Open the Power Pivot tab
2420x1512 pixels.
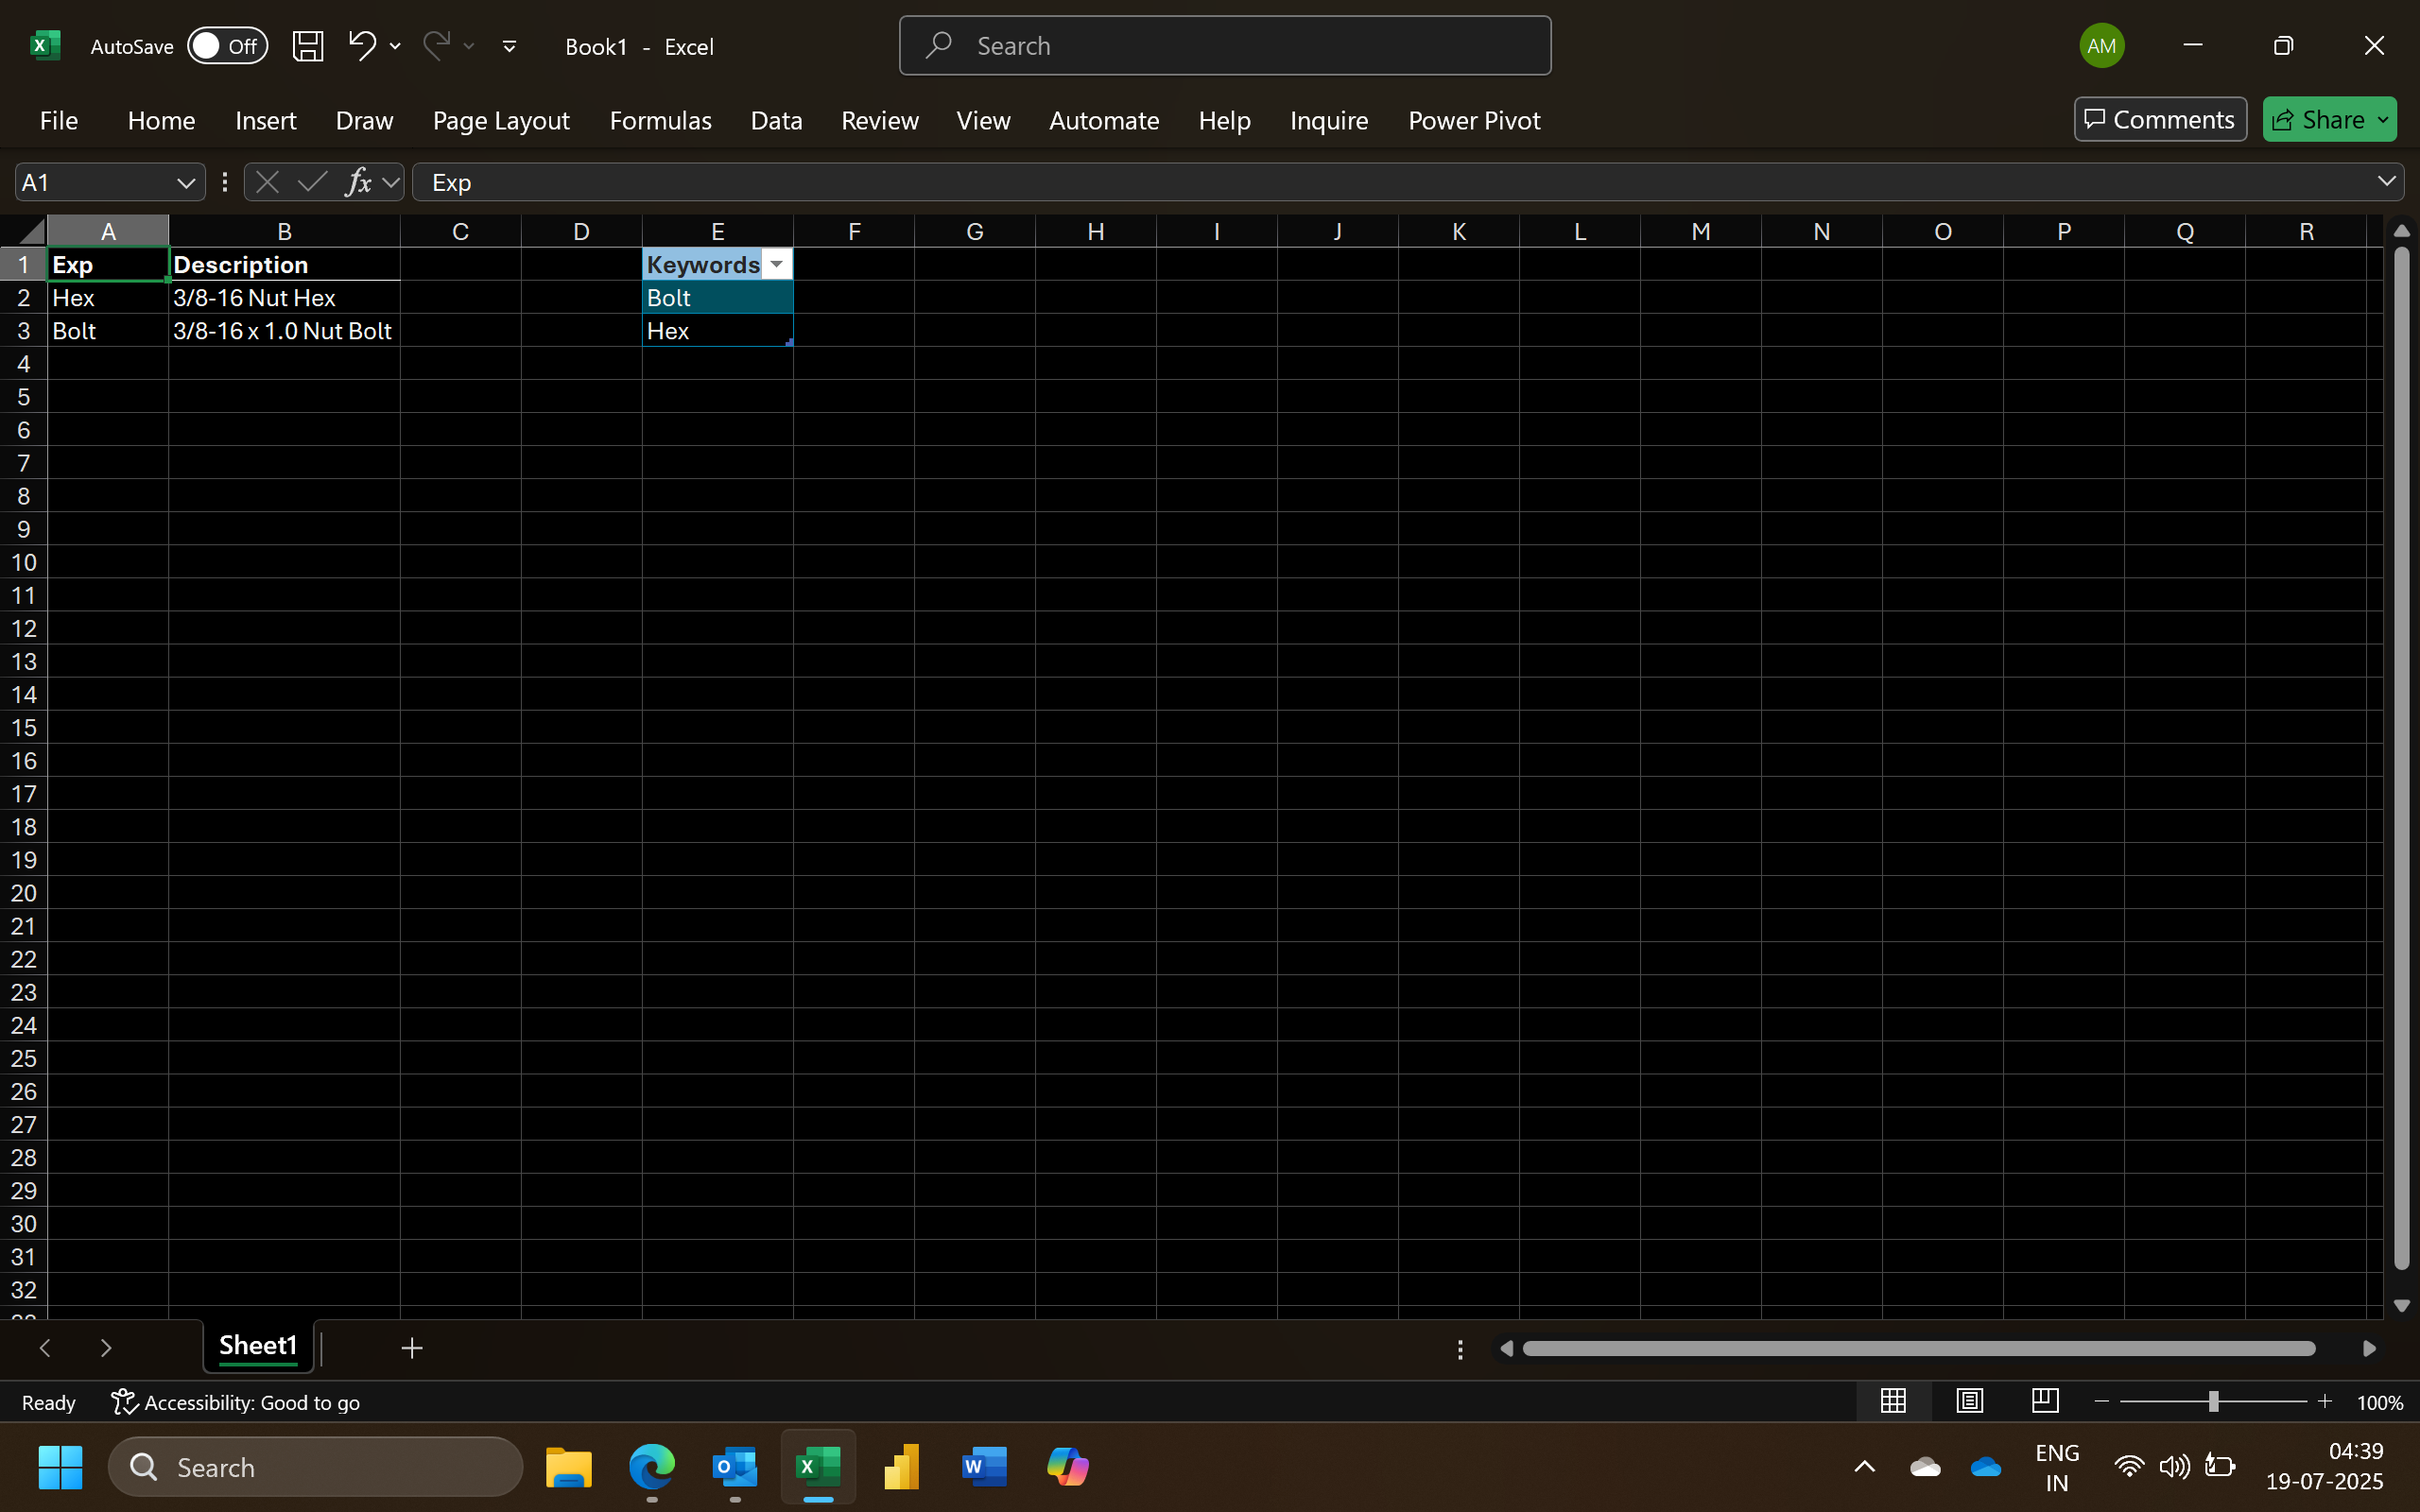[1473, 120]
